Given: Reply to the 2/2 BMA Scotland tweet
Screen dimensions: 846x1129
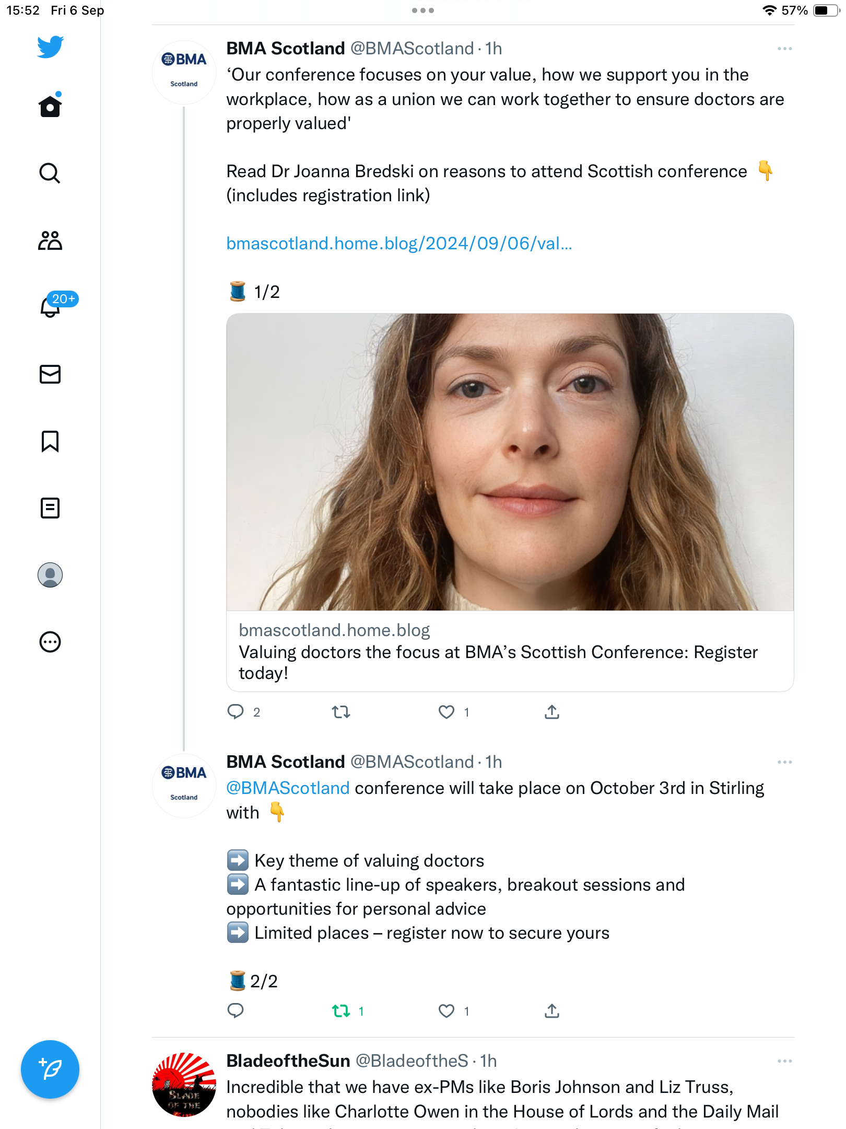Looking at the screenshot, I should coord(236,1011).
